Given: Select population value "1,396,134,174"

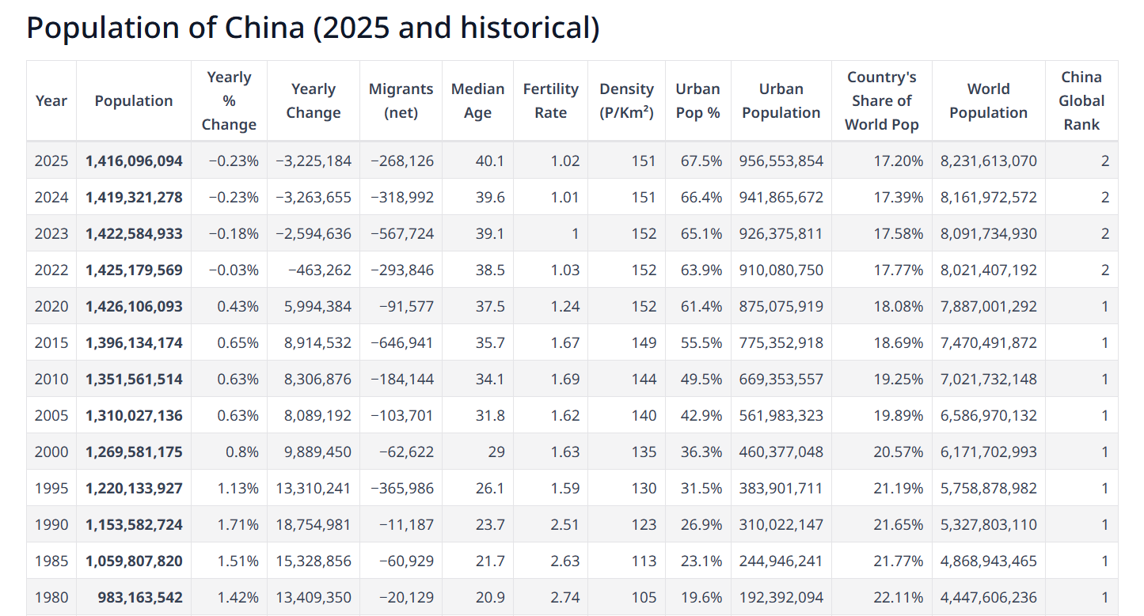Looking at the screenshot, I should (x=134, y=343).
